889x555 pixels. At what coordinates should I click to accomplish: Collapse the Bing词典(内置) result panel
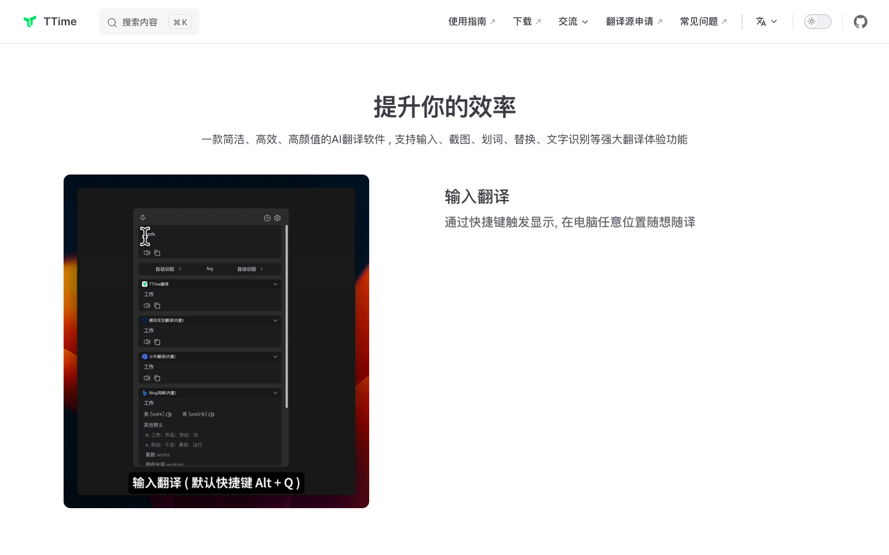pos(275,393)
